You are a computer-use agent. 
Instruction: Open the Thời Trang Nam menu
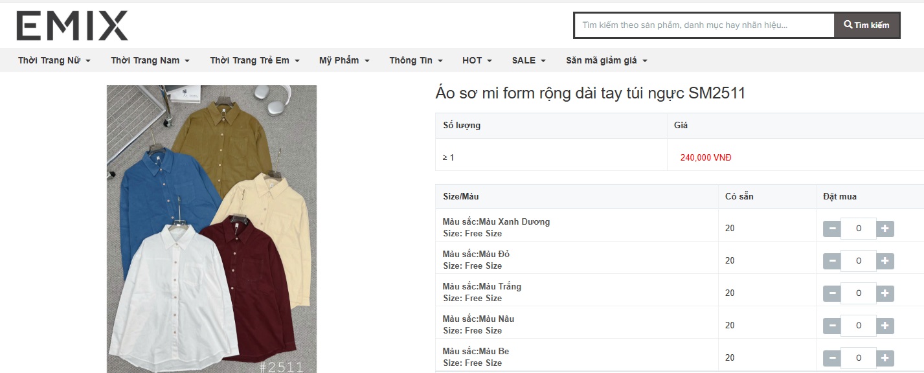[x=150, y=60]
